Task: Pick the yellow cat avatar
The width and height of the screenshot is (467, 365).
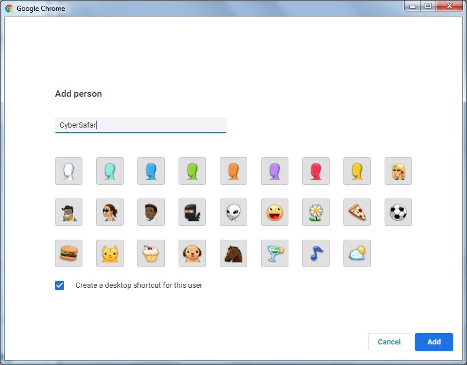Action: pyautogui.click(x=110, y=253)
